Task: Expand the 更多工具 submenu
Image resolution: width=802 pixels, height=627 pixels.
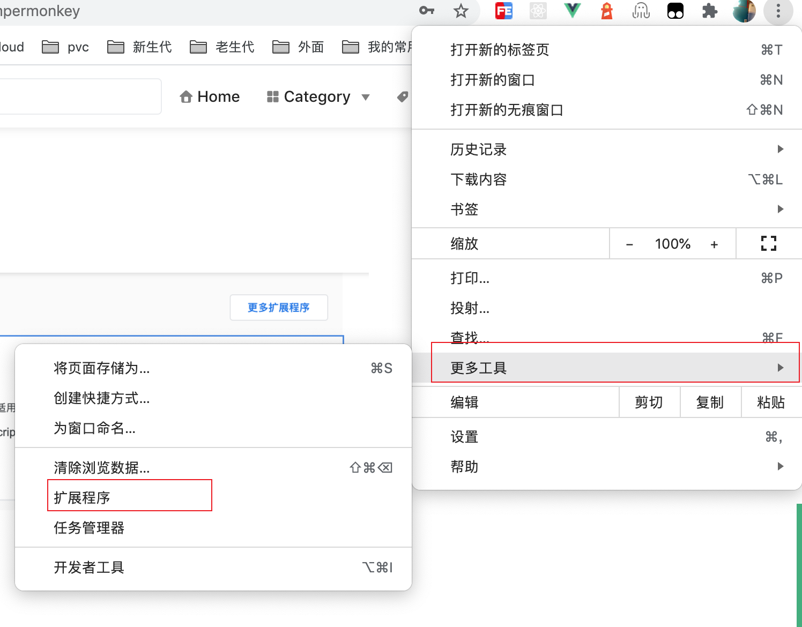Action: (607, 368)
